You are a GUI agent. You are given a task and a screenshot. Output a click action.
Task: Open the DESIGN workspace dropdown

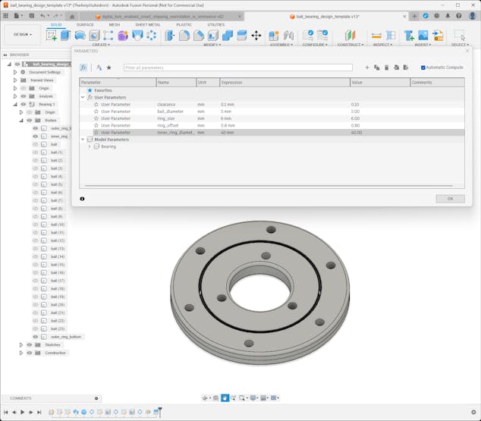(x=22, y=34)
